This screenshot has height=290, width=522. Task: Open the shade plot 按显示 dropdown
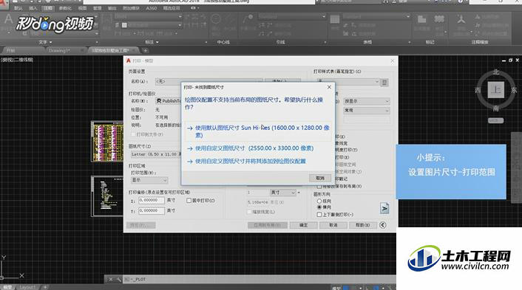pos(366,101)
